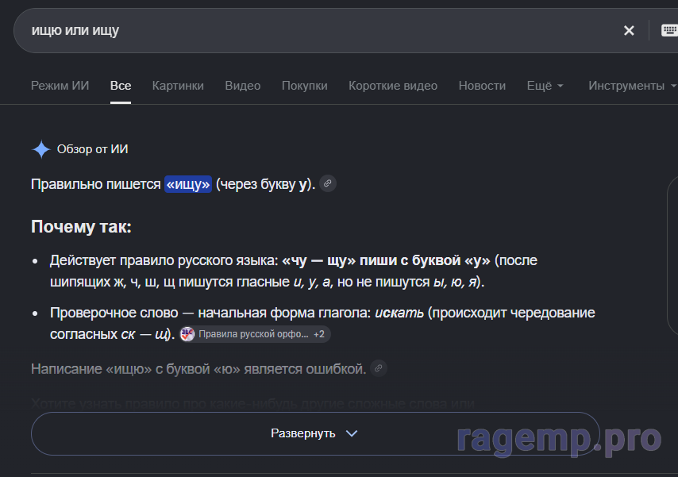678x477 pixels.
Task: Go to the Покупки tab
Action: (304, 86)
